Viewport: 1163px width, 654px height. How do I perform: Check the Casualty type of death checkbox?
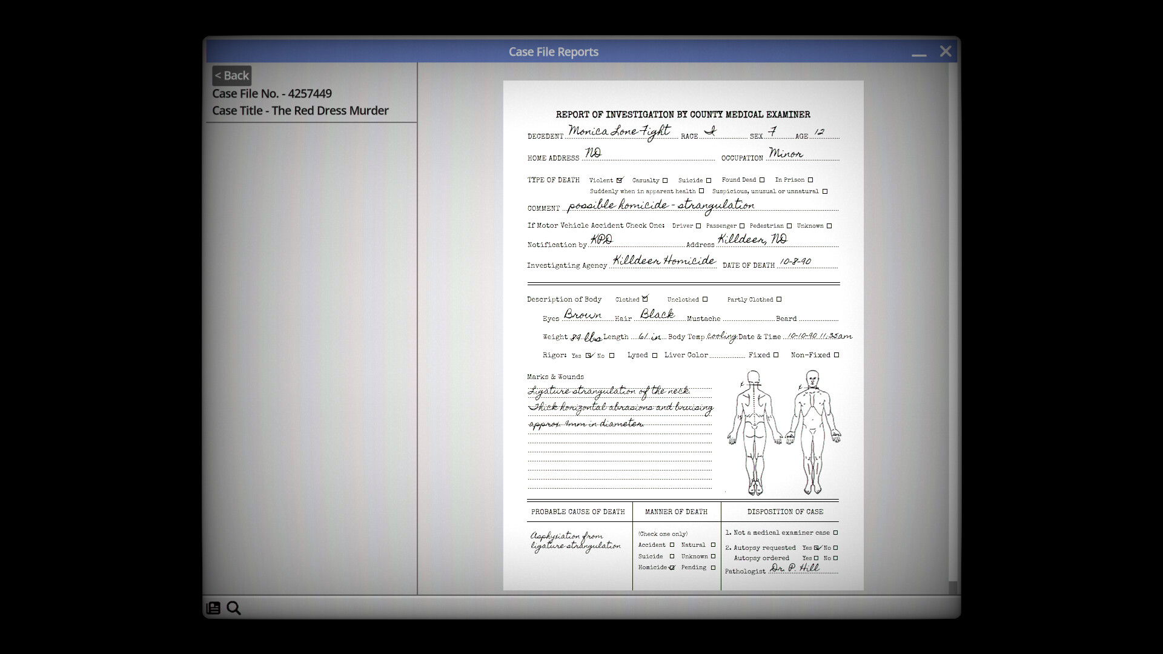(665, 180)
